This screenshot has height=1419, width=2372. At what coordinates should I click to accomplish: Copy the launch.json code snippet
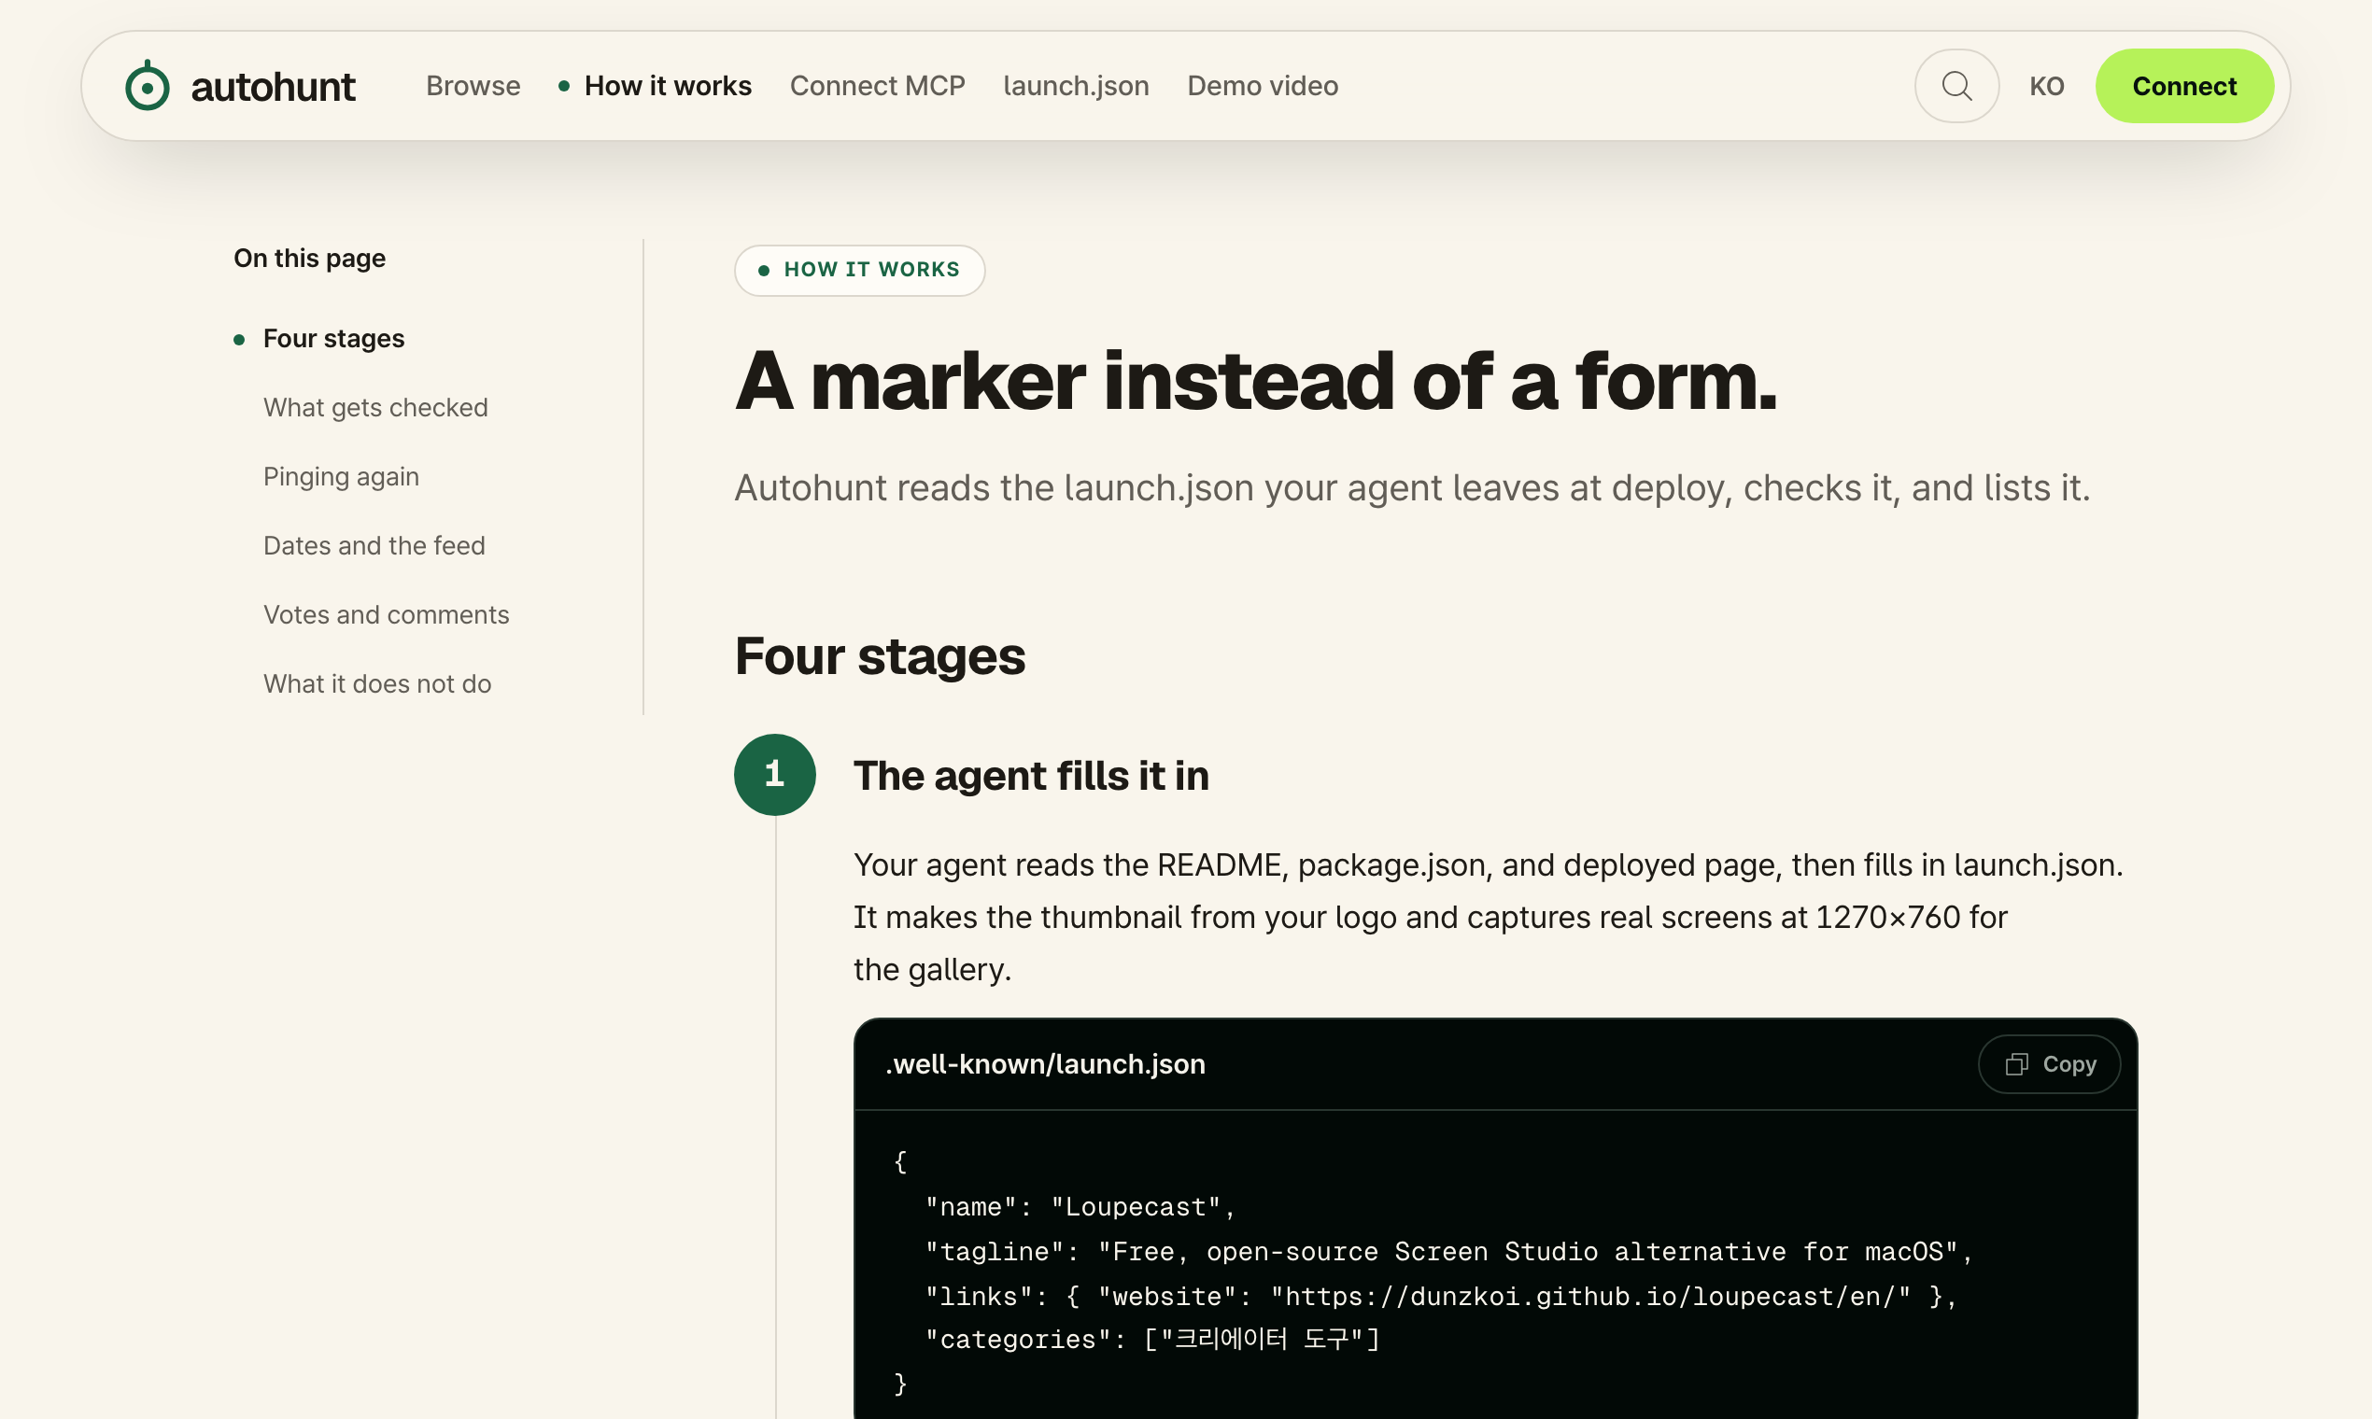[x=2050, y=1064]
